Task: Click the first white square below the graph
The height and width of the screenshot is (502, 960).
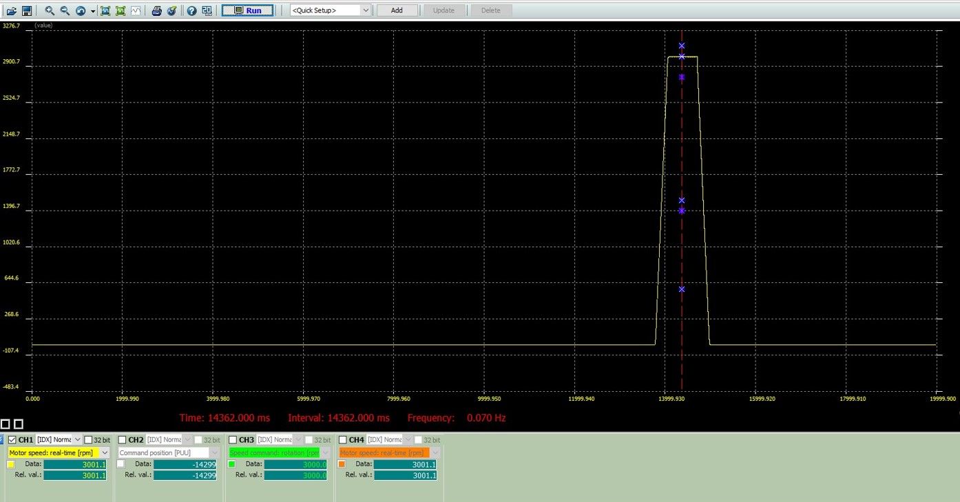Action: [5, 424]
